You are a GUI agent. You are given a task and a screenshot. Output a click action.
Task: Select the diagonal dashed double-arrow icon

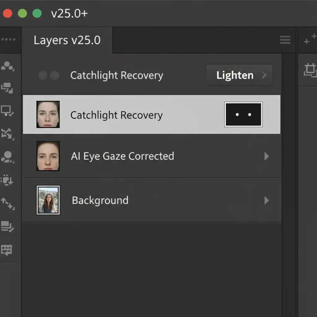coord(7,203)
